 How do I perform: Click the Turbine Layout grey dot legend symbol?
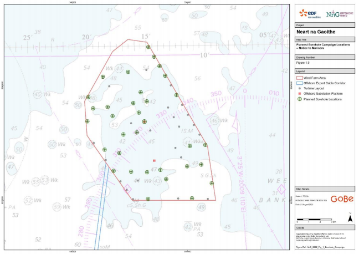pyautogui.click(x=299, y=88)
